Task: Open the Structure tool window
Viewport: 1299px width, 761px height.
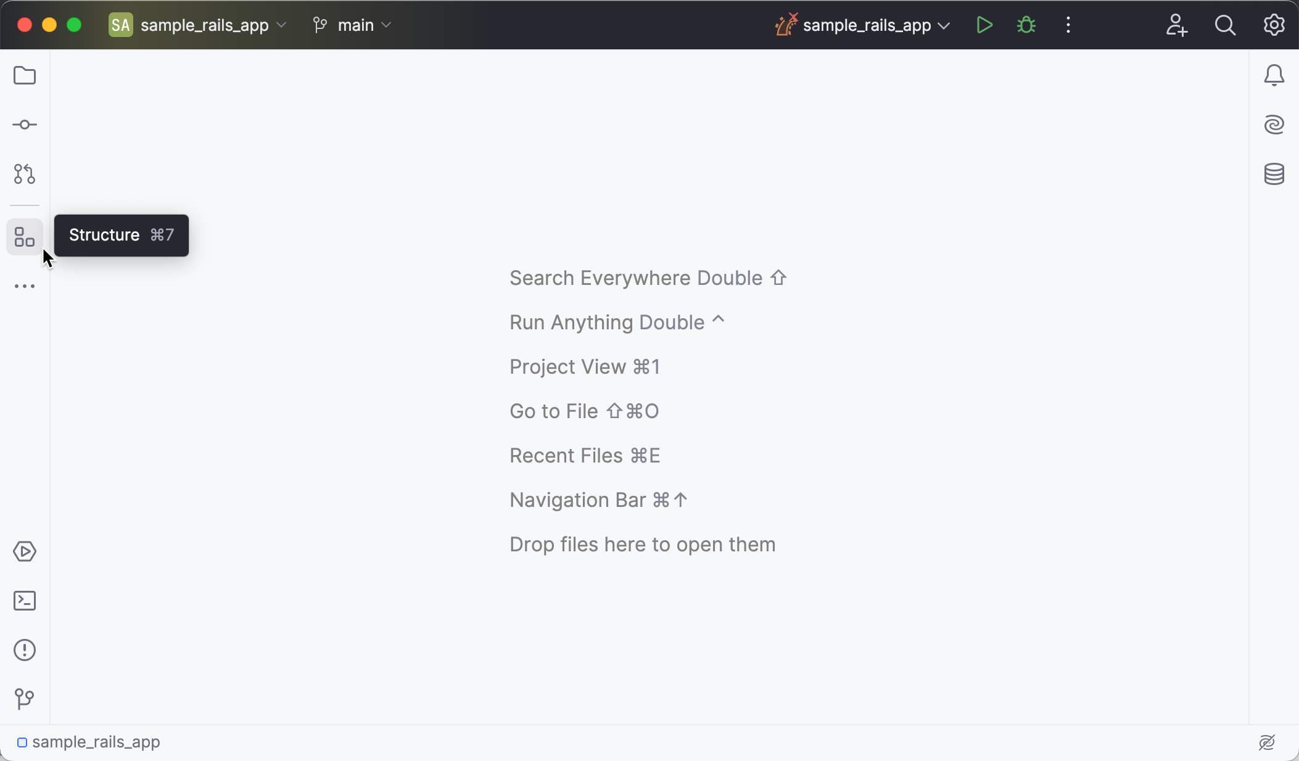Action: coord(25,237)
